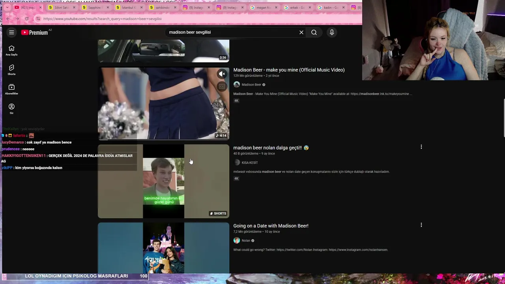
Task: Open KISA-KESİT channel avatar
Action: pos(237,163)
